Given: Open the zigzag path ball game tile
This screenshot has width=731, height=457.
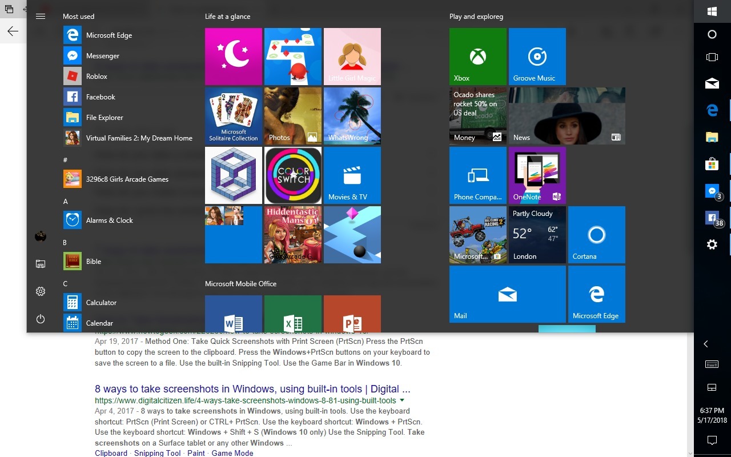Looking at the screenshot, I should (352, 235).
